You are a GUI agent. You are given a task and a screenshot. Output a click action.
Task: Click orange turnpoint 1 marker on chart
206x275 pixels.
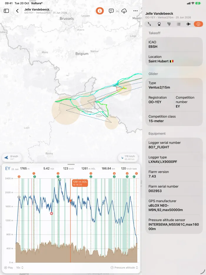pyautogui.click(x=34, y=173)
